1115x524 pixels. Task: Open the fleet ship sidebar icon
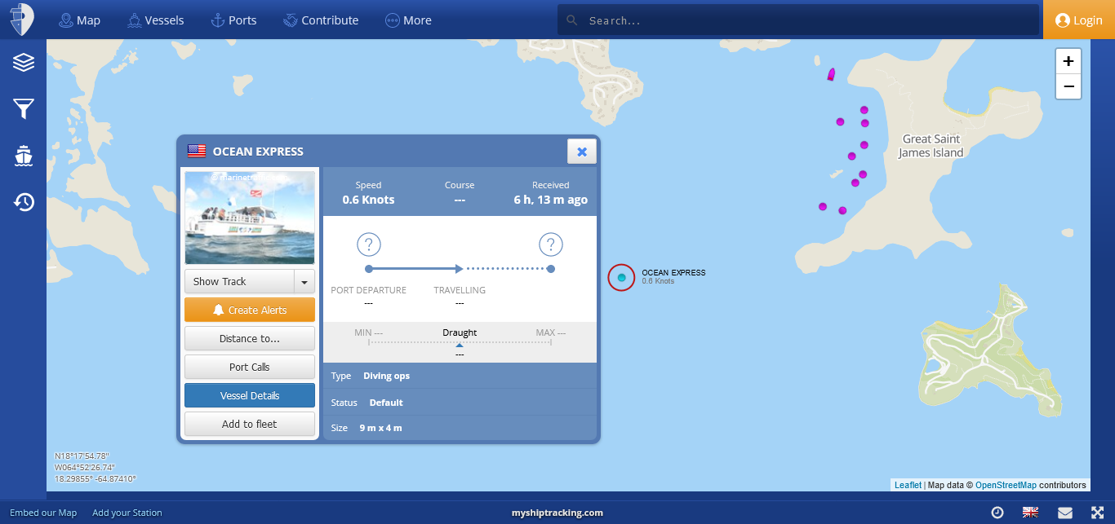[24, 156]
